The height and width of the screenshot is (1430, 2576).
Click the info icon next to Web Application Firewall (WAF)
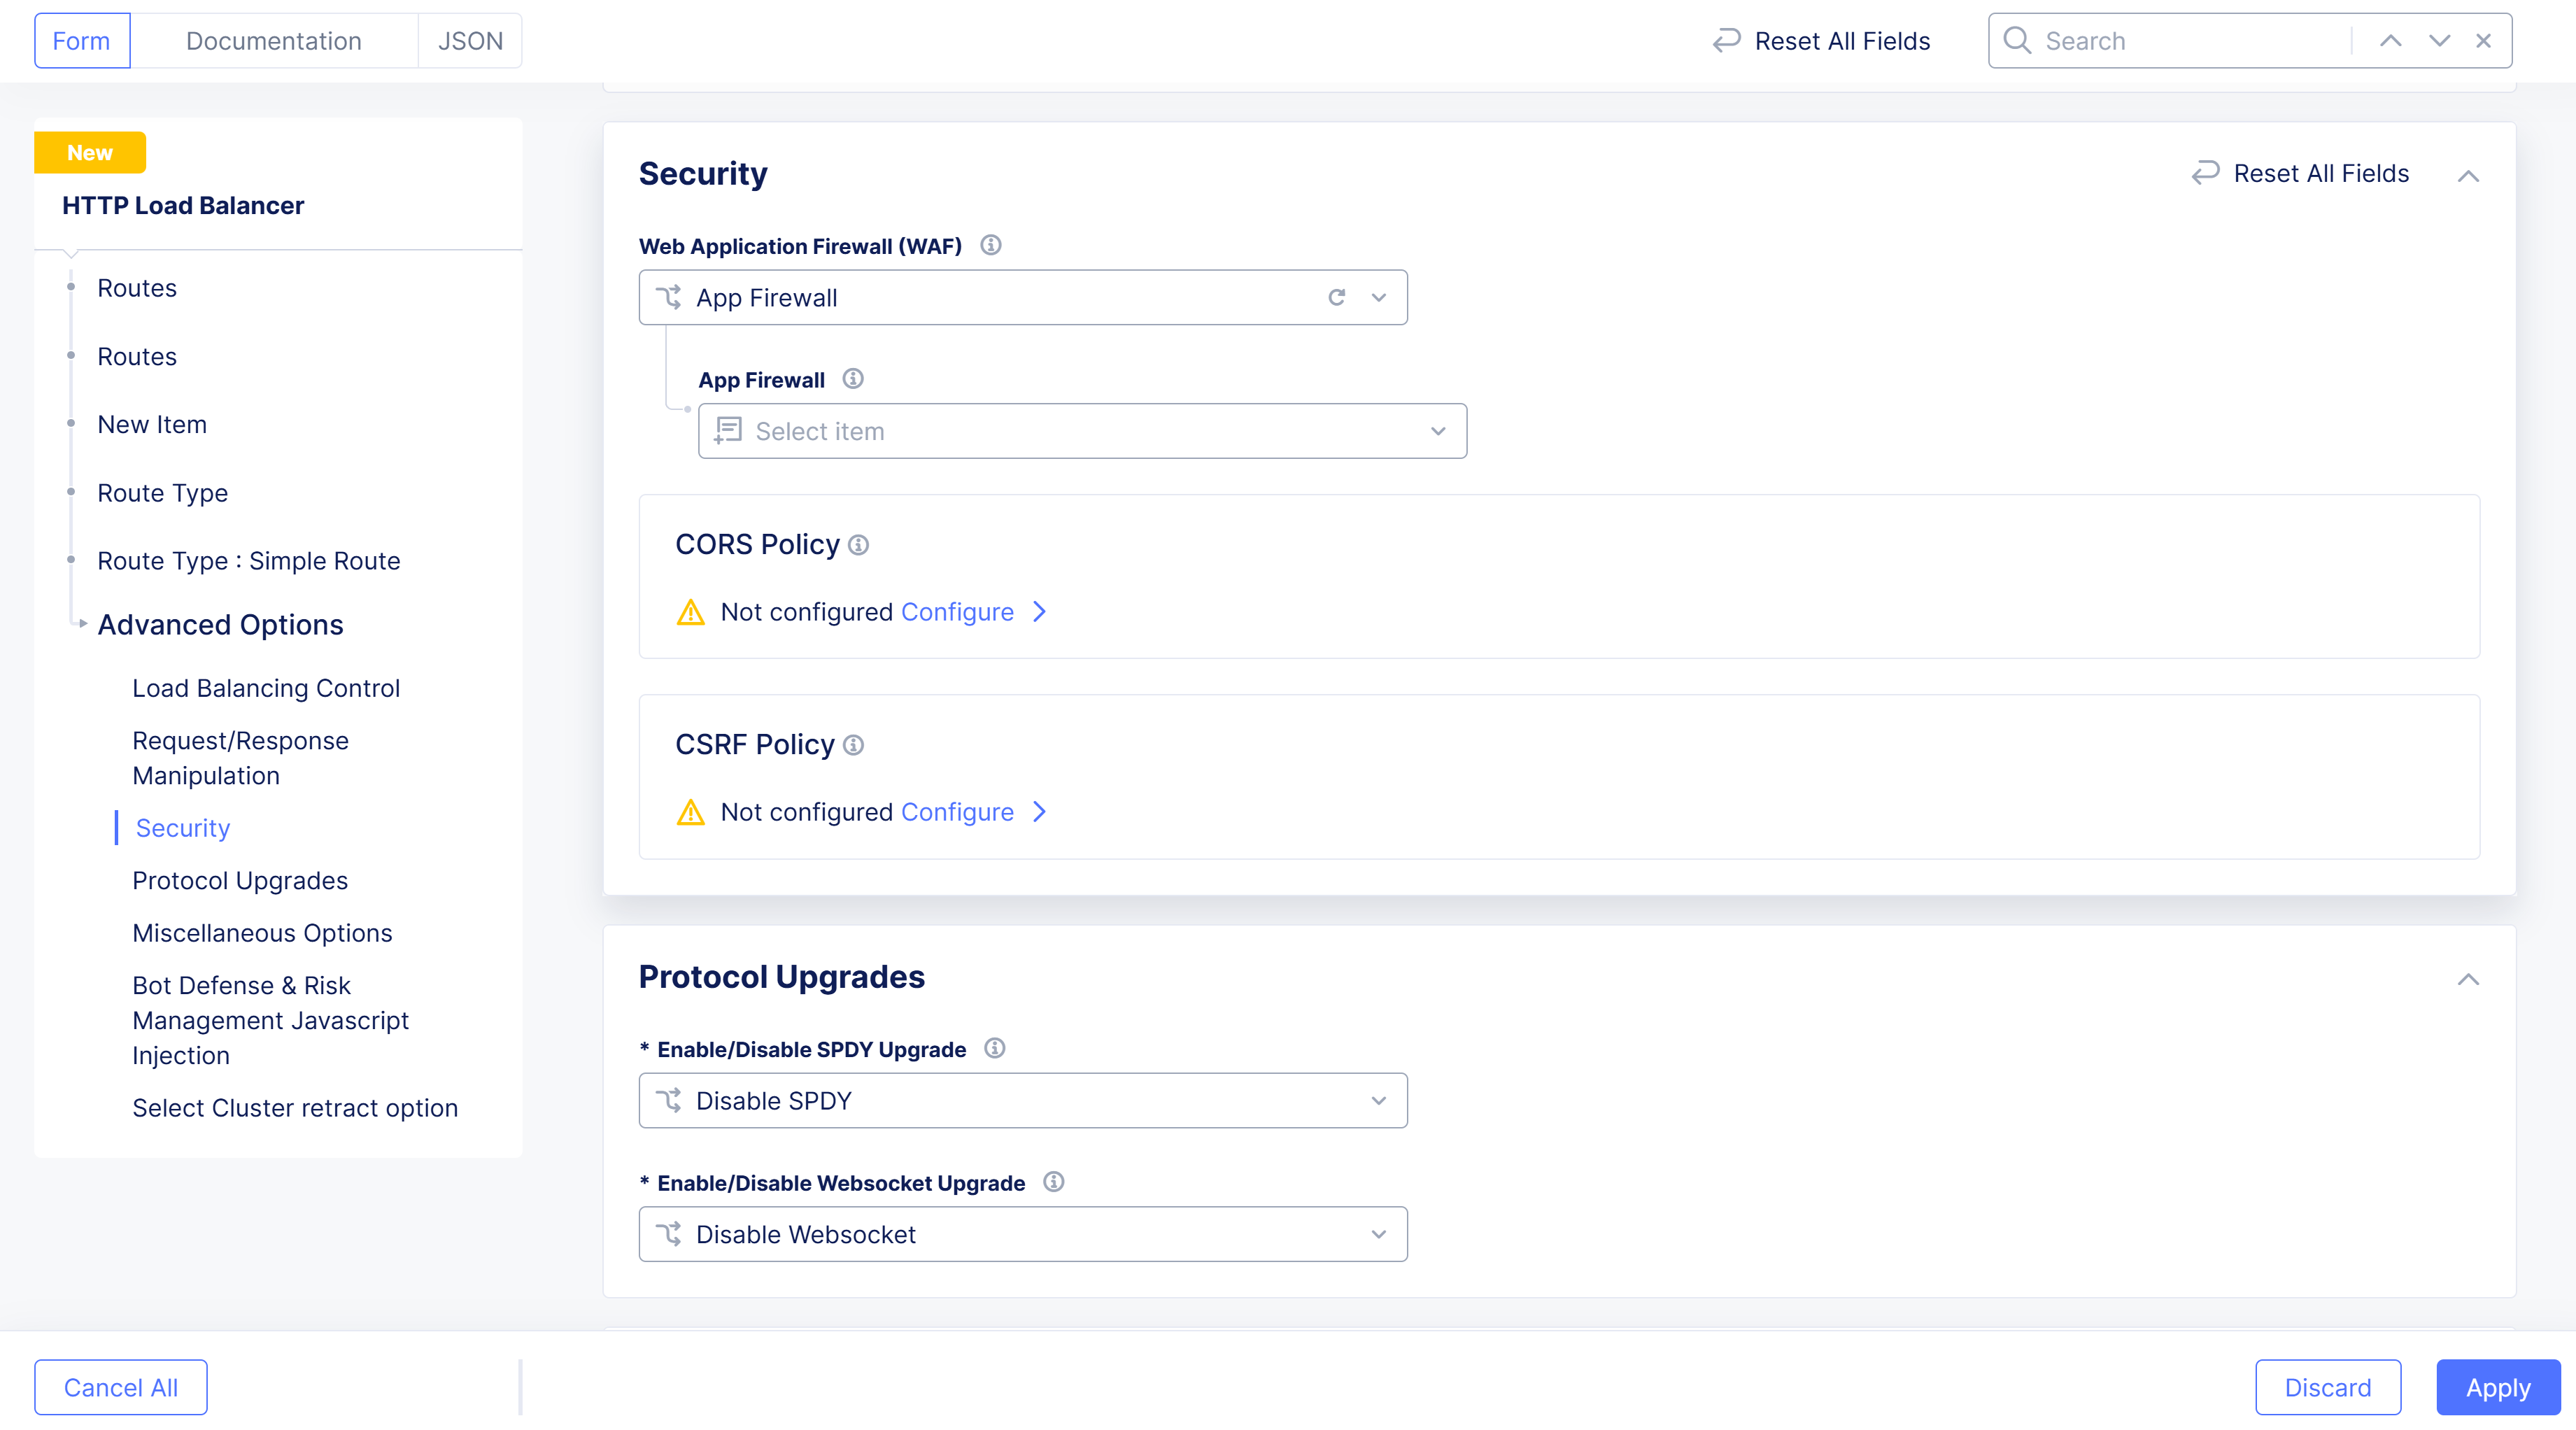[991, 245]
